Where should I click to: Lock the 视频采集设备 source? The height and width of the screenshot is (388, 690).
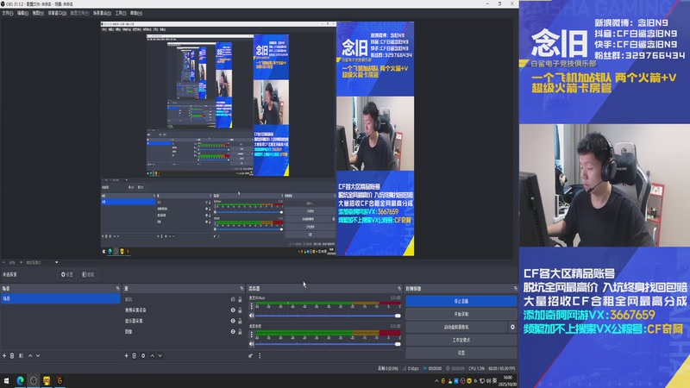pos(240,310)
